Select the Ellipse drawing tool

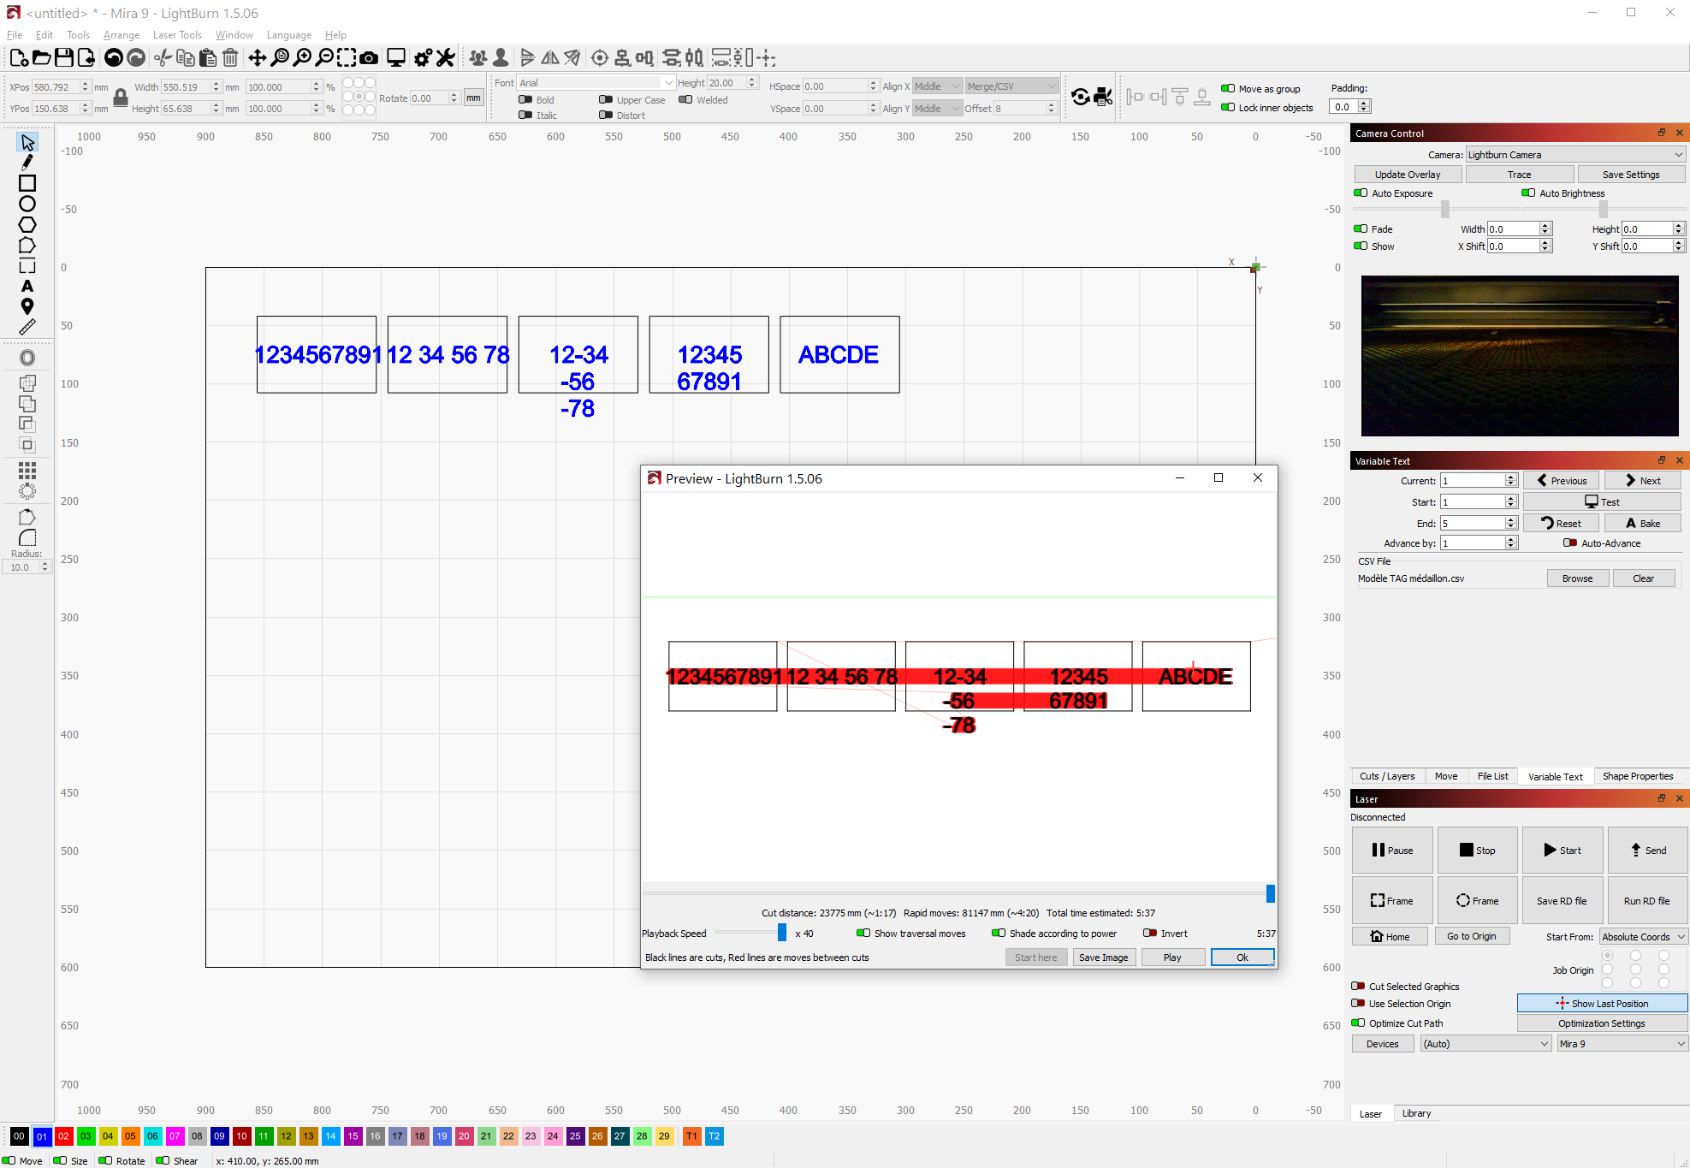pyautogui.click(x=27, y=204)
